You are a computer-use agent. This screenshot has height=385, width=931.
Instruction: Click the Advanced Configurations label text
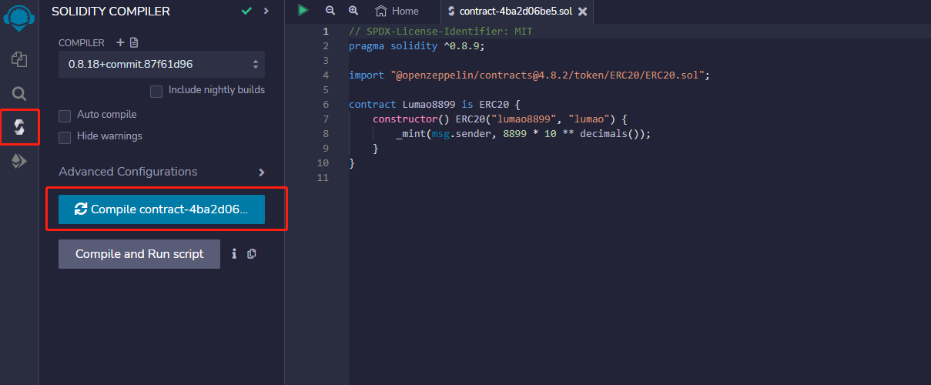pyautogui.click(x=128, y=172)
